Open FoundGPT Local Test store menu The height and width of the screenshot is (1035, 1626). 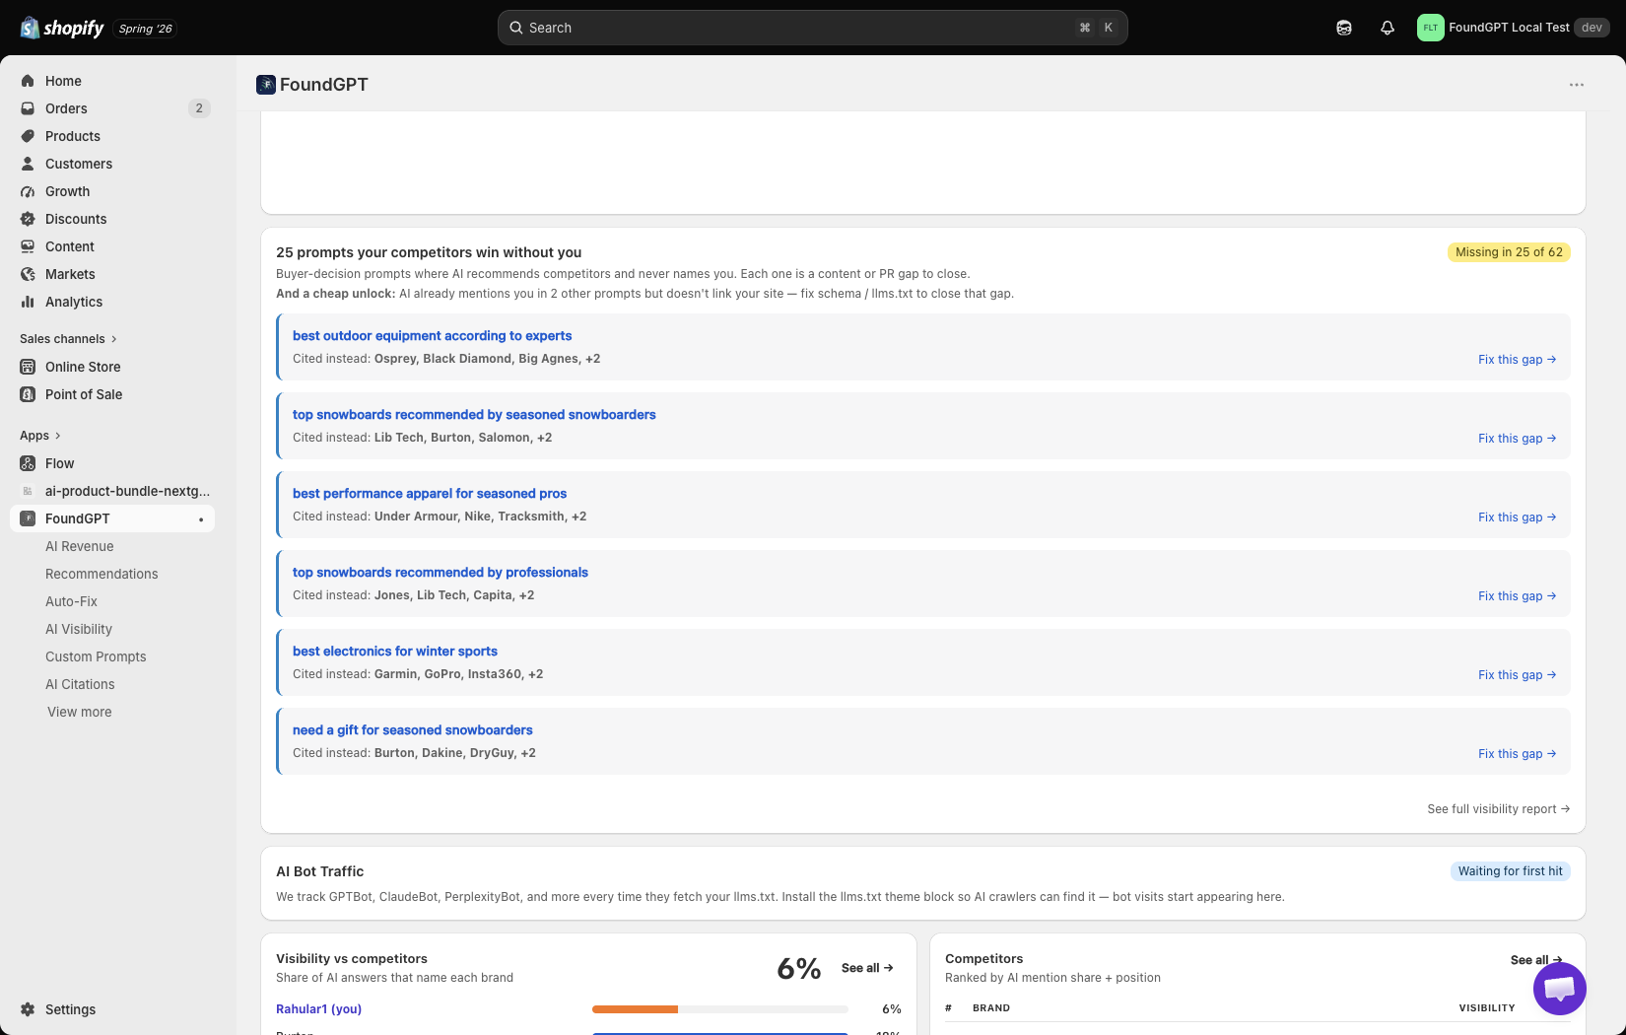tap(1513, 28)
